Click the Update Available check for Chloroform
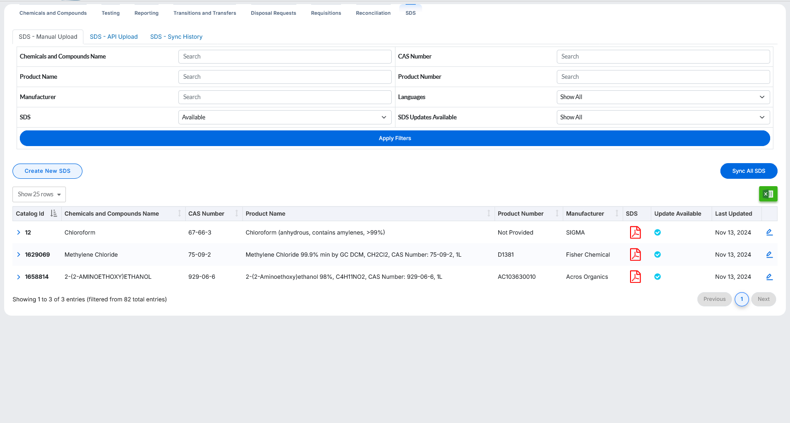 pyautogui.click(x=657, y=232)
